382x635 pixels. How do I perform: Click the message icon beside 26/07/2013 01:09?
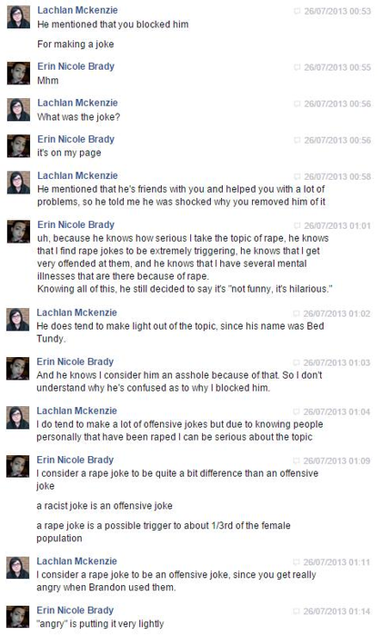pyautogui.click(x=297, y=461)
